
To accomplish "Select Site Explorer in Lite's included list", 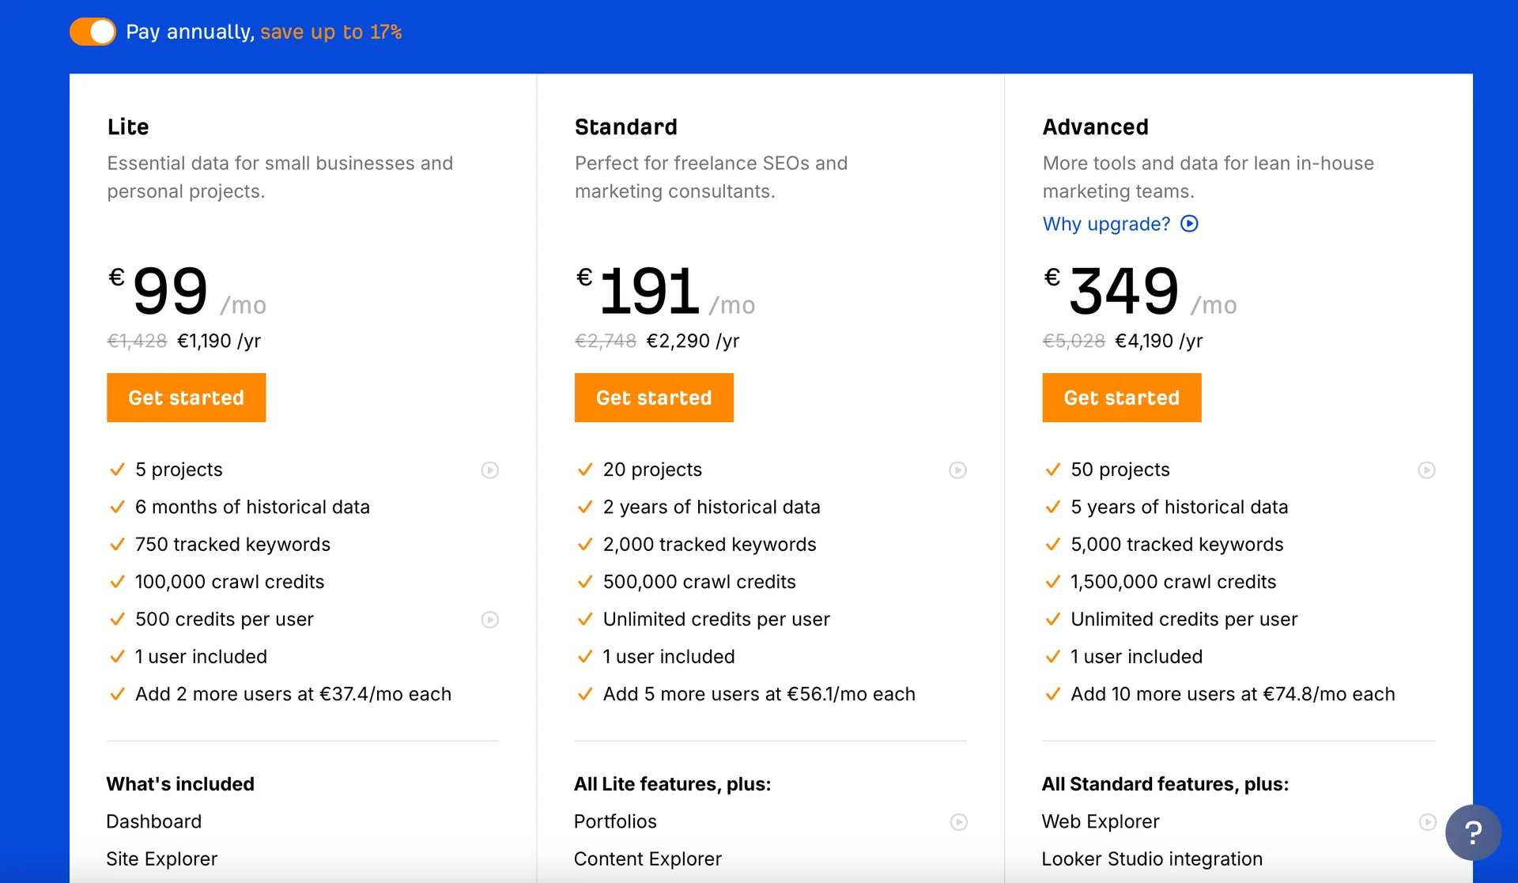I will [x=161, y=859].
